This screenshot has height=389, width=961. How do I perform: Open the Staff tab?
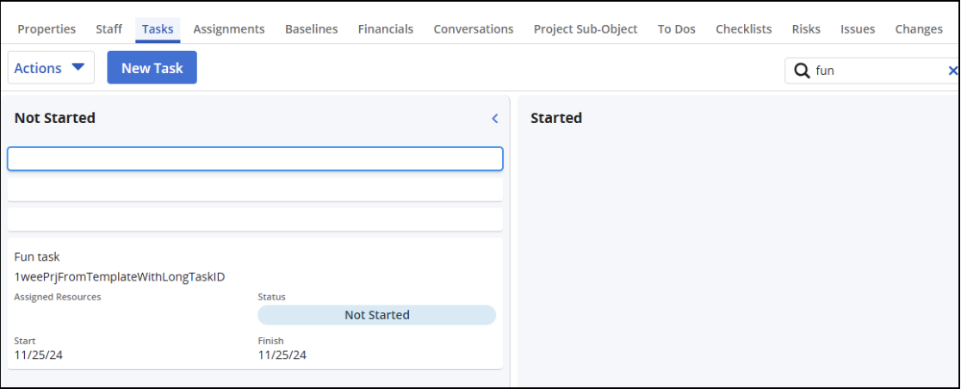108,29
